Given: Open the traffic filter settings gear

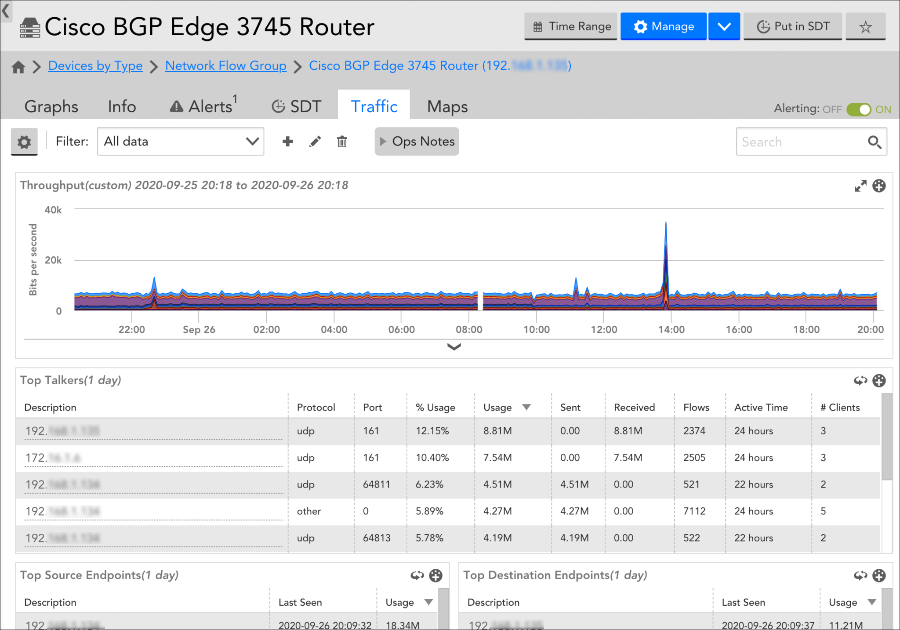Looking at the screenshot, I should point(24,142).
